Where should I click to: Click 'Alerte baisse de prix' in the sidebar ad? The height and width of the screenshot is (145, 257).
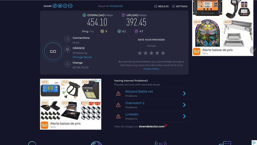(217, 50)
